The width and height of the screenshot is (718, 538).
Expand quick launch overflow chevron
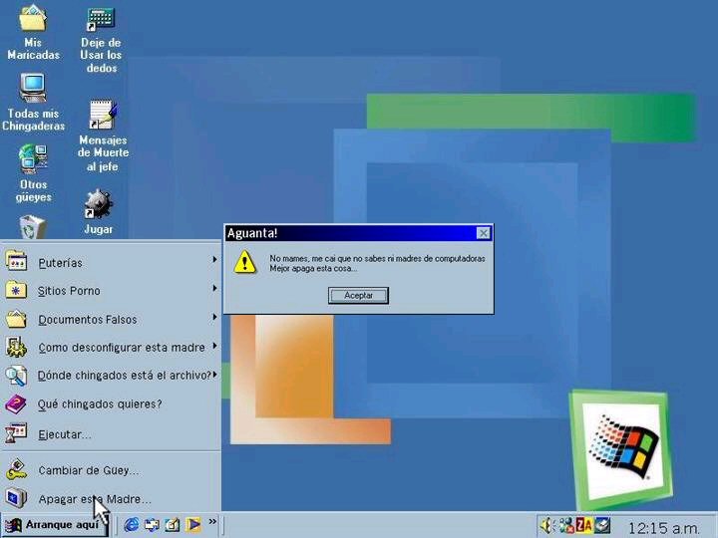tap(212, 523)
